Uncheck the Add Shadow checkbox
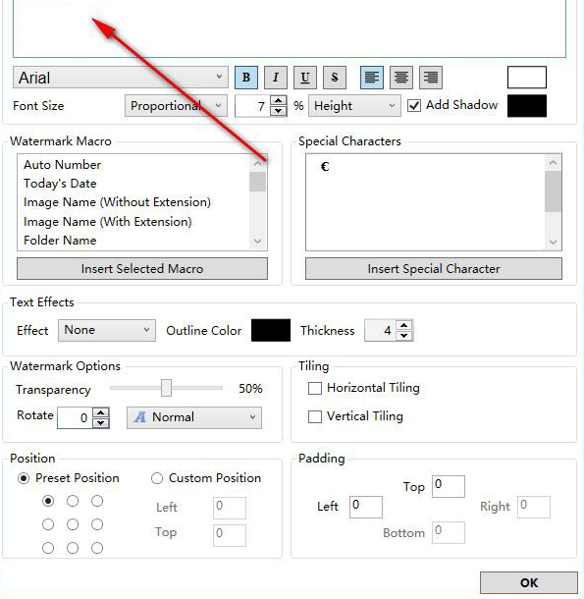 click(x=414, y=105)
